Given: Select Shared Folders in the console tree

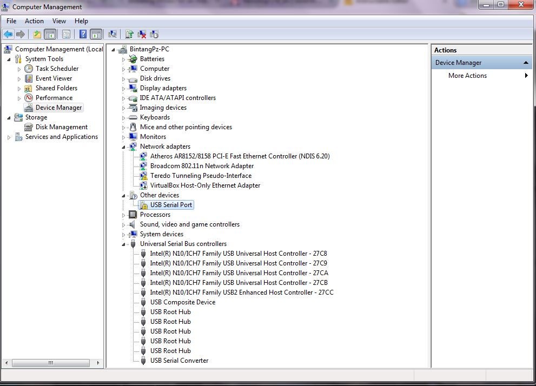Looking at the screenshot, I should [x=56, y=88].
